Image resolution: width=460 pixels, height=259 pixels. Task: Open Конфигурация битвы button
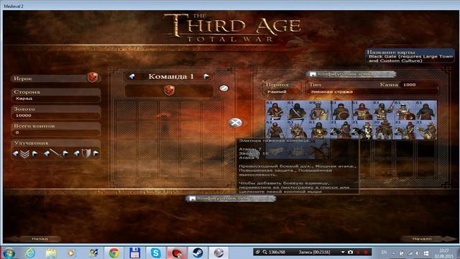(230, 199)
